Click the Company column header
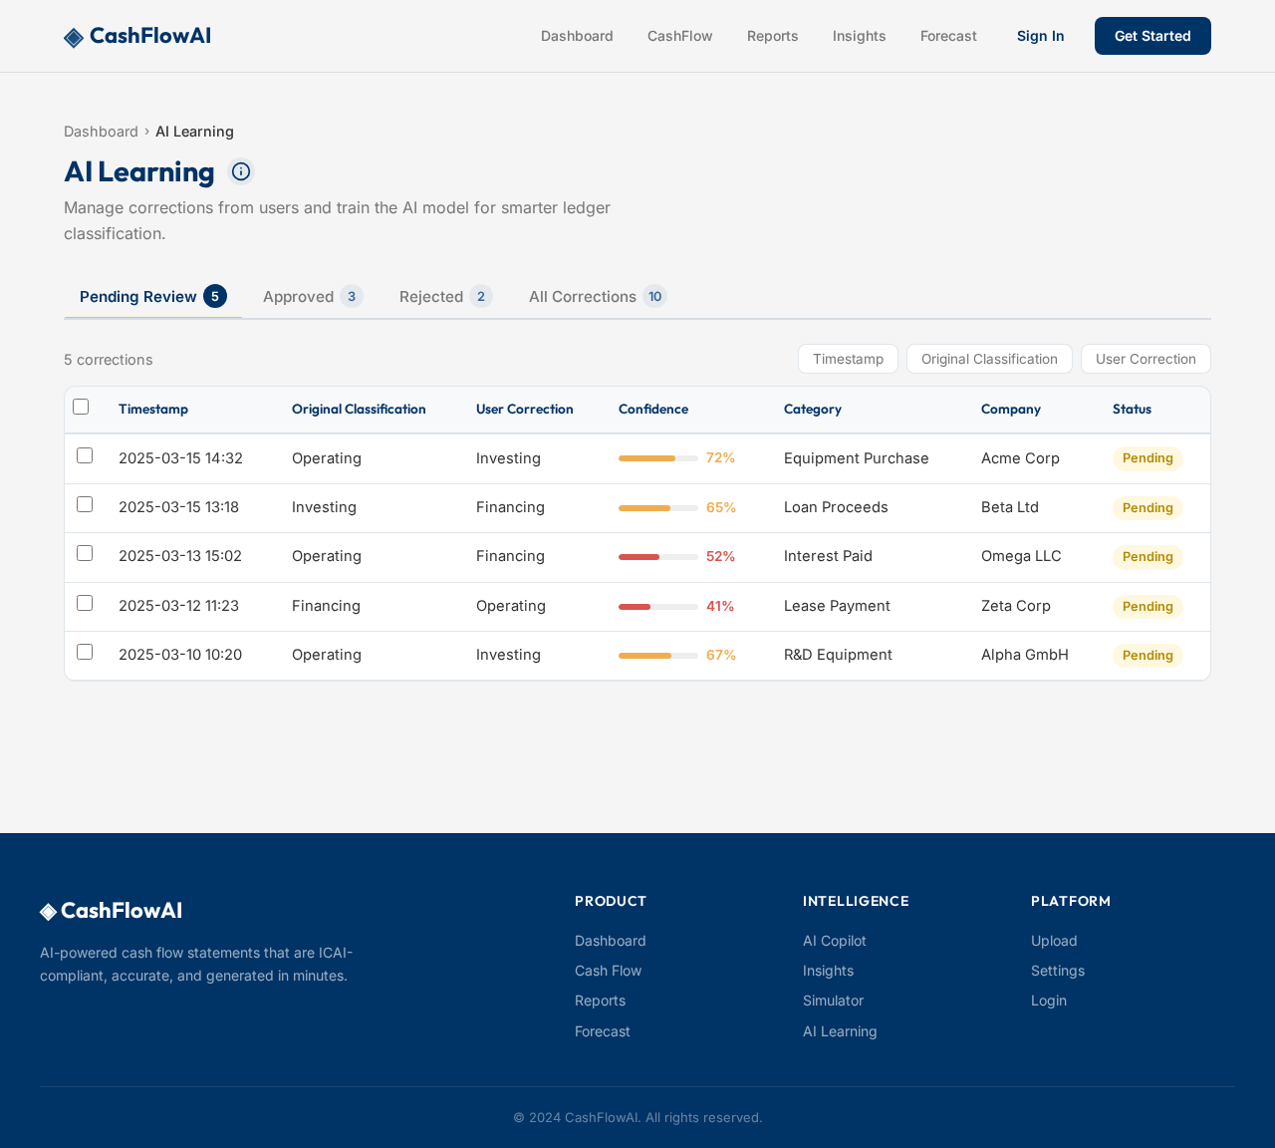Screen dimensions: 1275x1148 point(1011,410)
